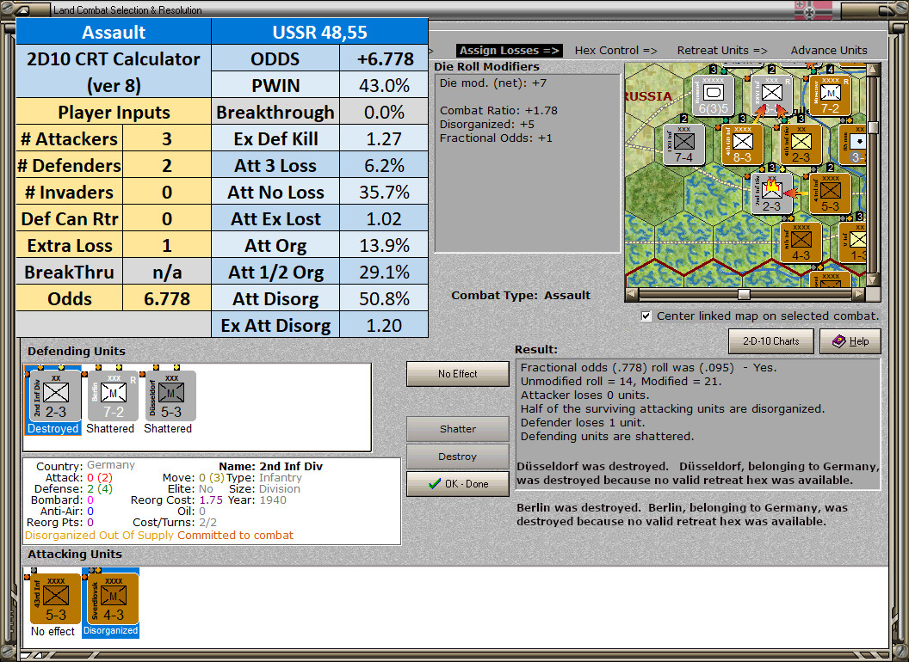Click map scroll left arrow
Screen dimensions: 909x662
[632, 294]
